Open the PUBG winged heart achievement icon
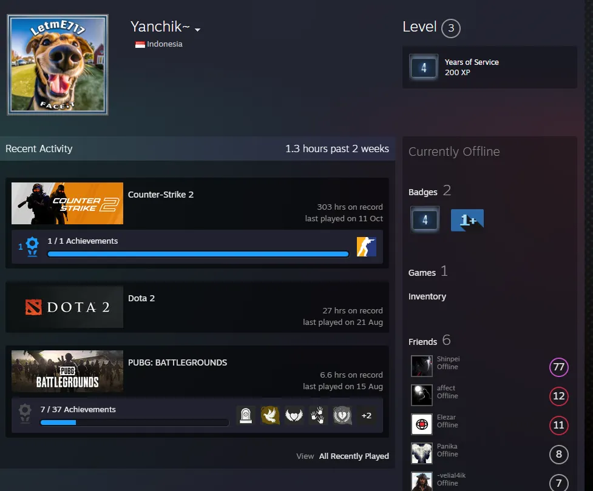 [x=294, y=415]
